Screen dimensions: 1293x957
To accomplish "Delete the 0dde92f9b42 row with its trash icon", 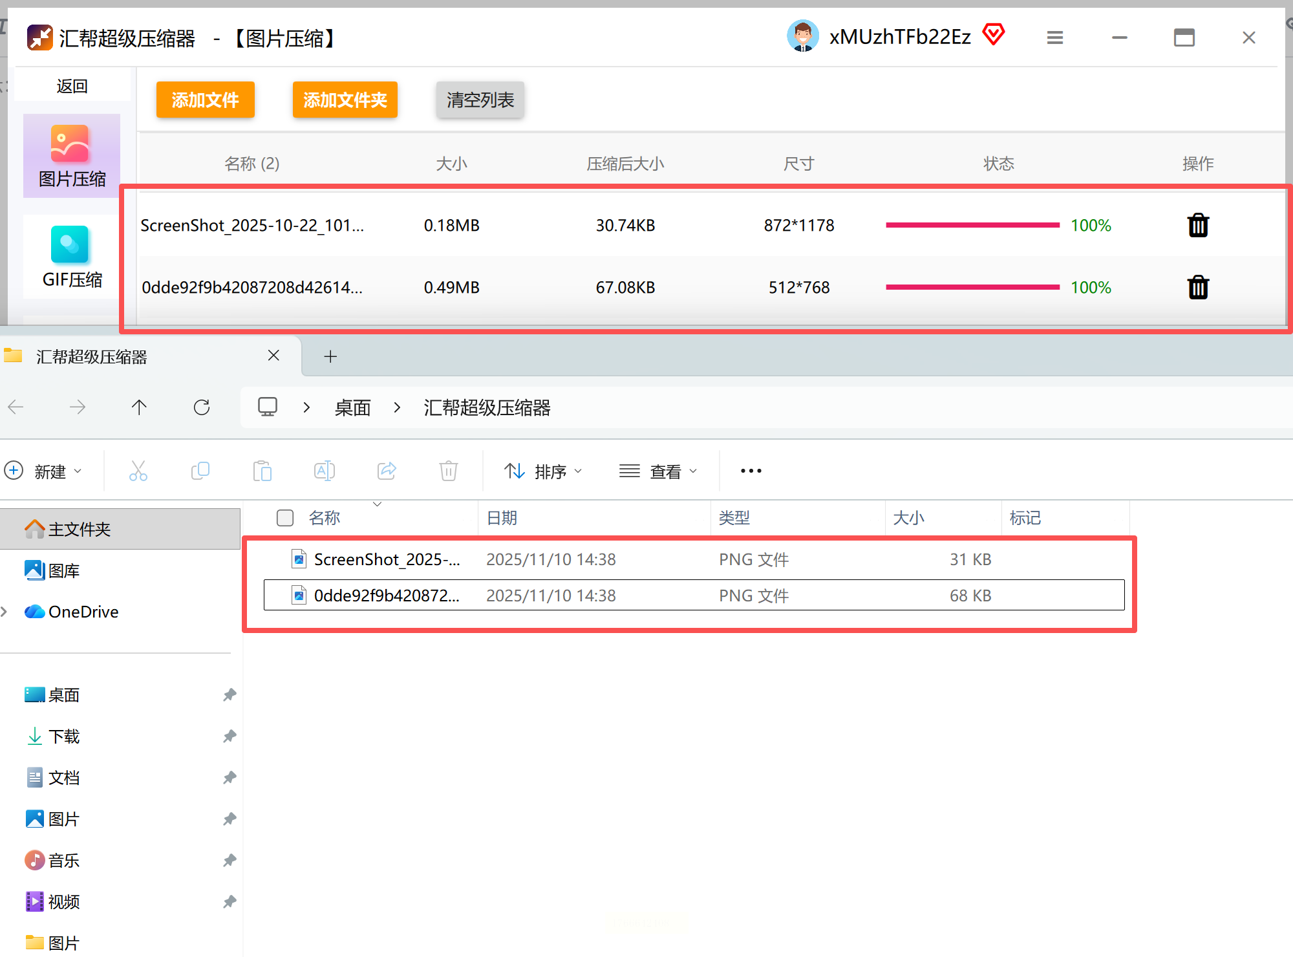I will click(x=1198, y=287).
